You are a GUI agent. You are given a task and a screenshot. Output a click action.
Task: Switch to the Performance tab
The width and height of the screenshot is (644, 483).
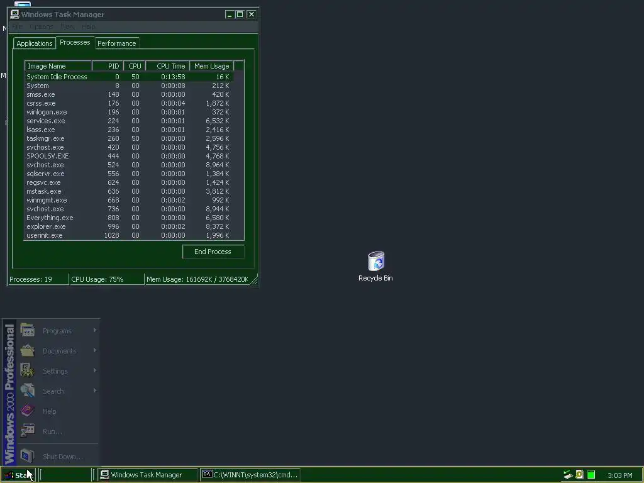(x=116, y=43)
